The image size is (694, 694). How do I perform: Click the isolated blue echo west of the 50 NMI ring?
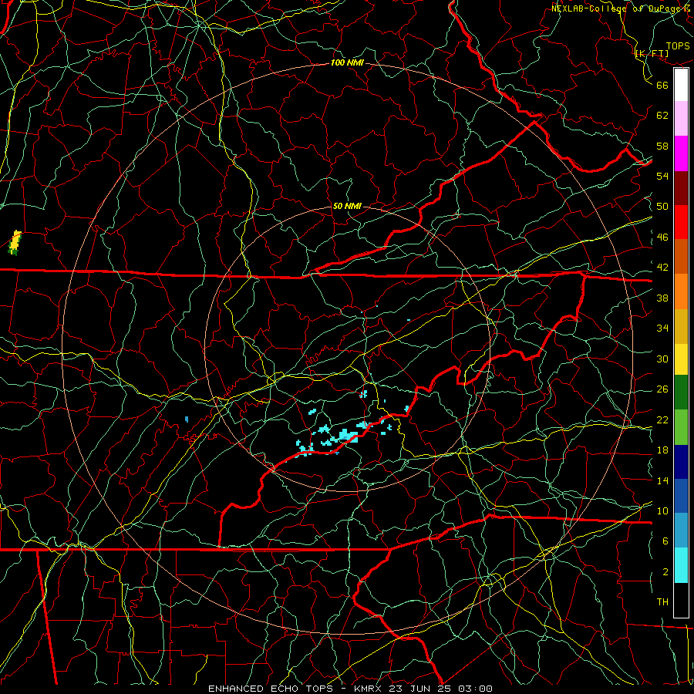coord(187,419)
